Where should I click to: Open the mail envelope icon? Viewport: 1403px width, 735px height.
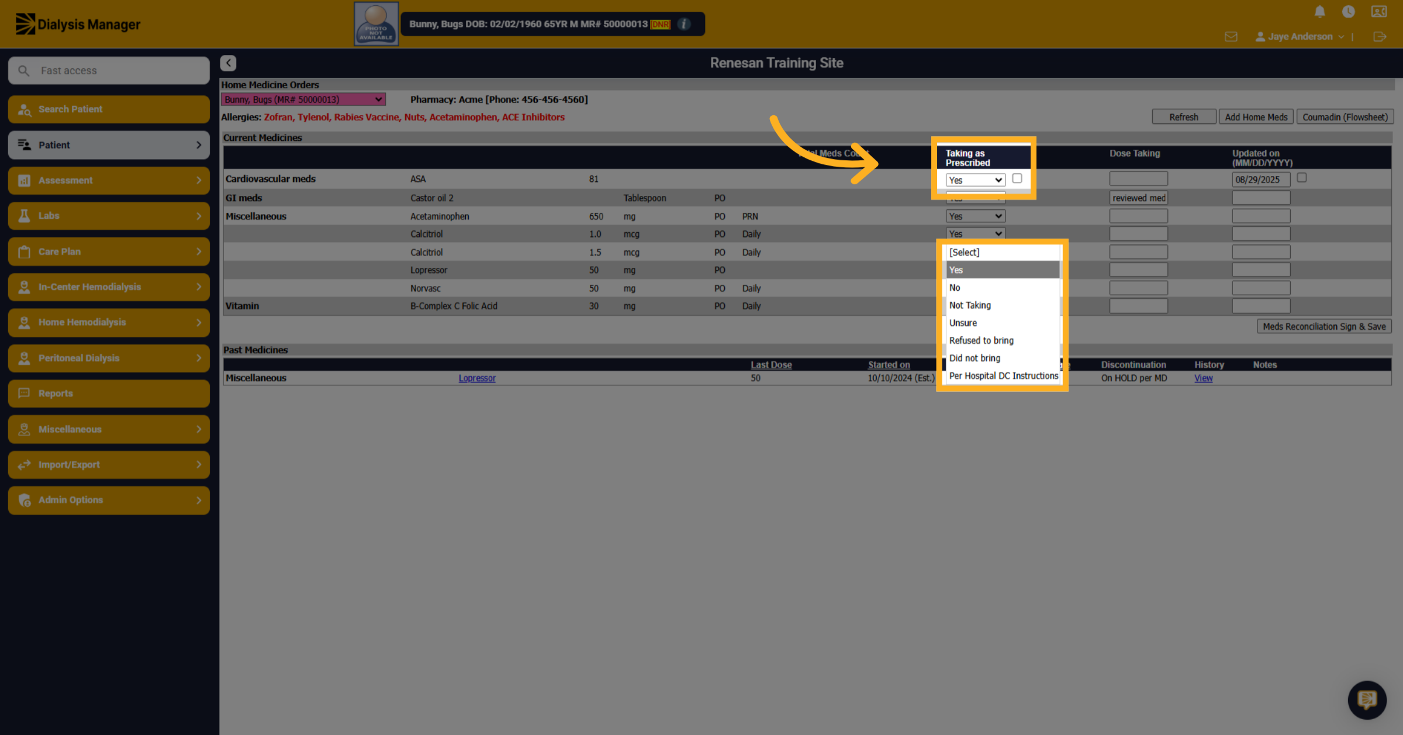pyautogui.click(x=1231, y=37)
